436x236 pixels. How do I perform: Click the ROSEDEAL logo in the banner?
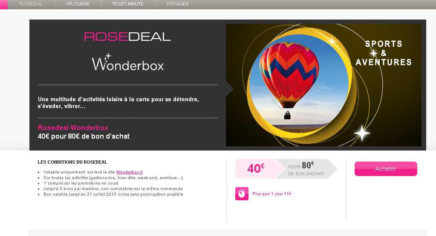tap(127, 37)
